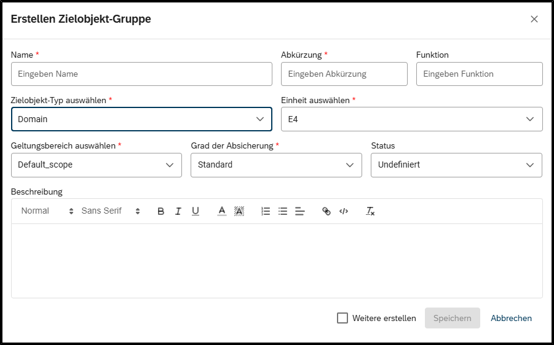The height and width of the screenshot is (345, 554).
Task: Open the Zielobjekt-Typ dropdown showing Domain
Action: (141, 119)
